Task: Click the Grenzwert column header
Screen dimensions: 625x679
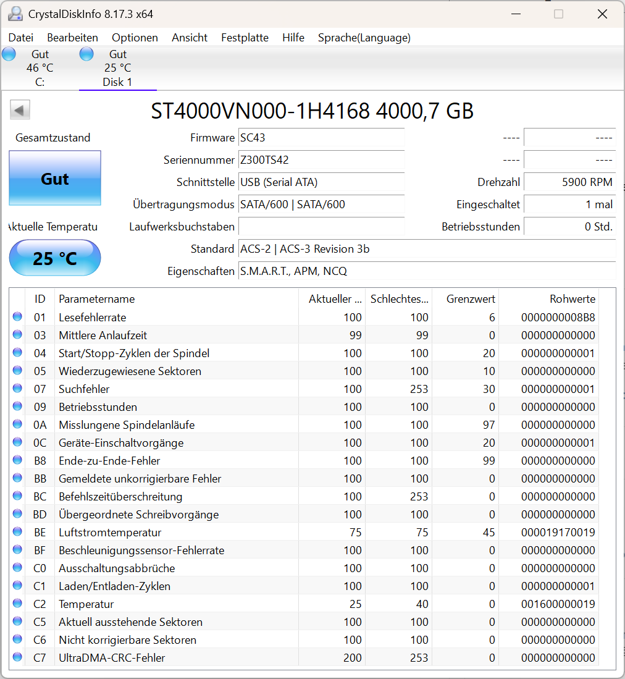Action: coord(465,299)
